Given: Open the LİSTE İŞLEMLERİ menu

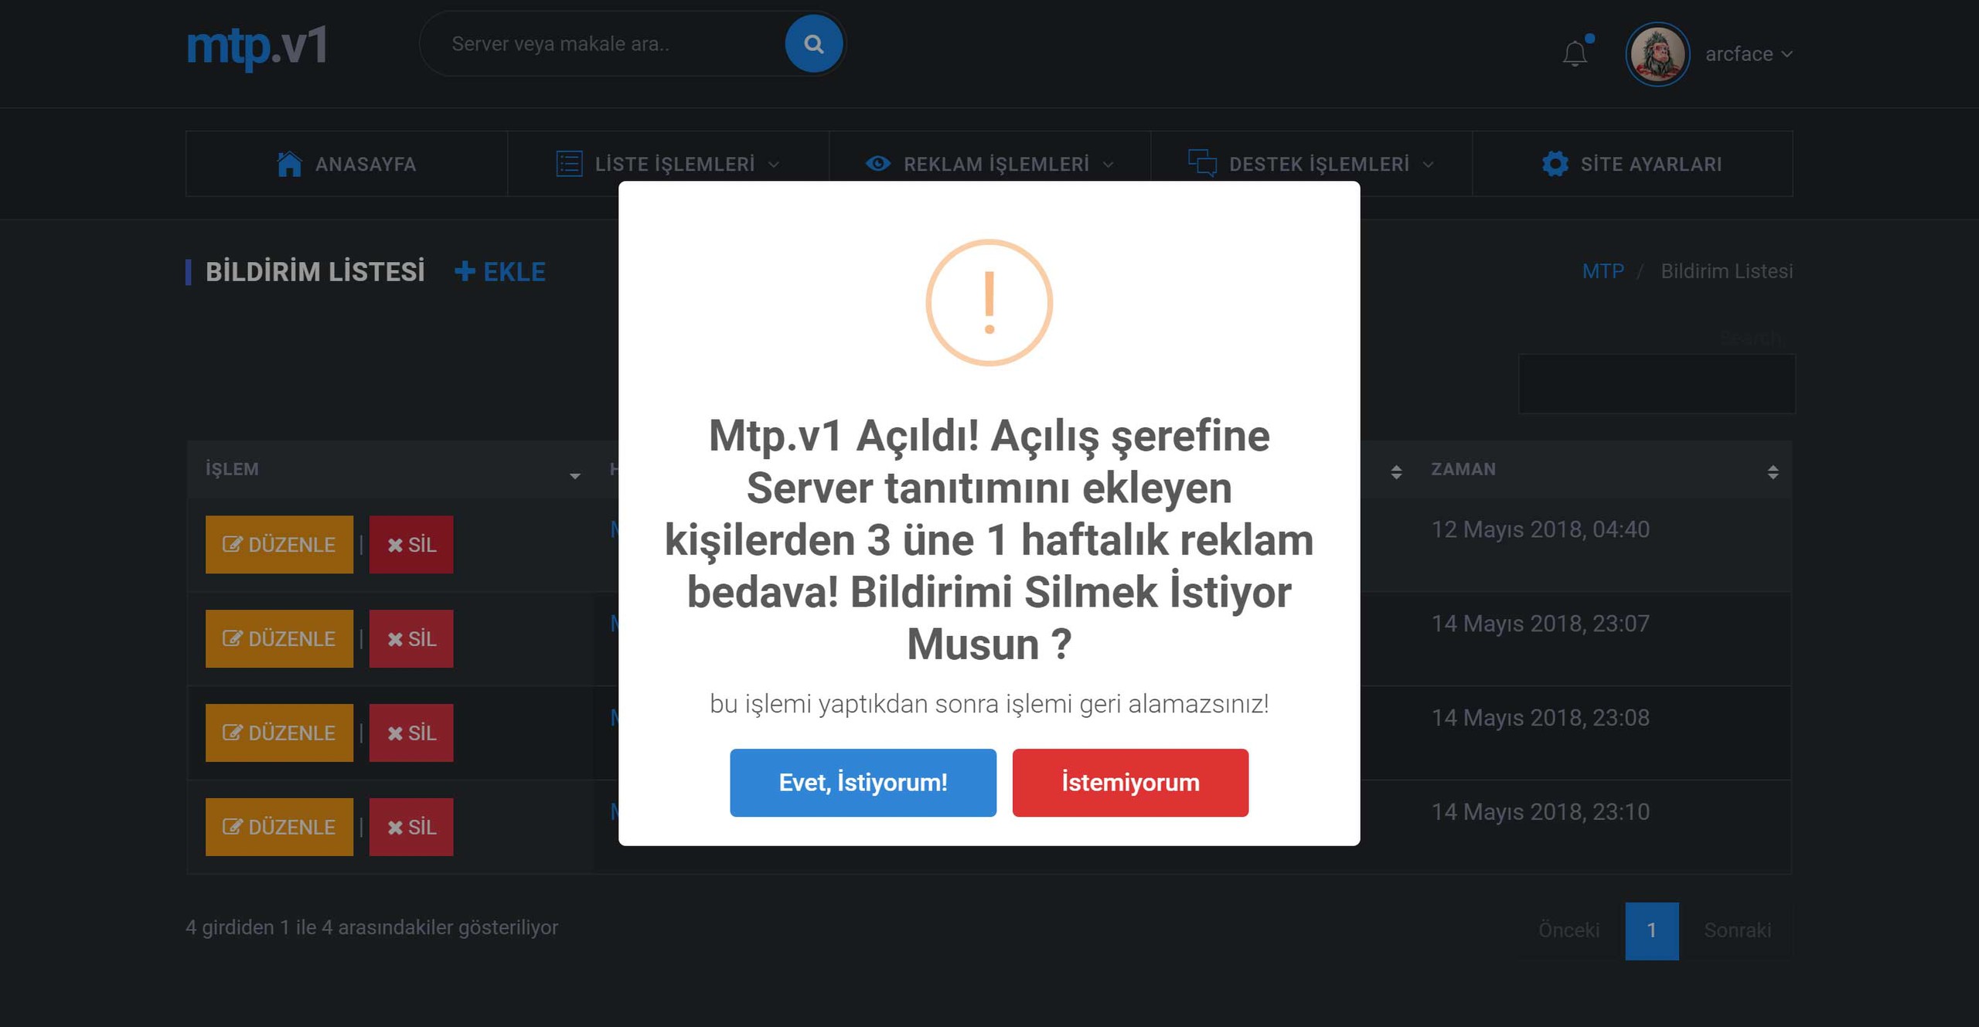Looking at the screenshot, I should 668,164.
